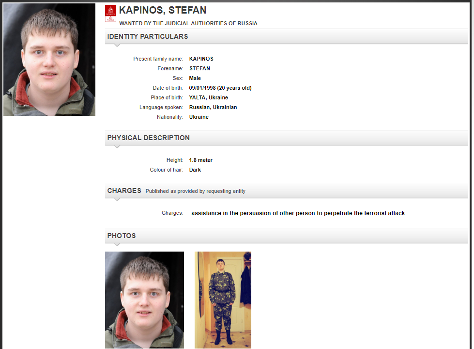
Task: Click the 'Wanted by the judicial authorities of Russia' line
Action: coord(188,23)
